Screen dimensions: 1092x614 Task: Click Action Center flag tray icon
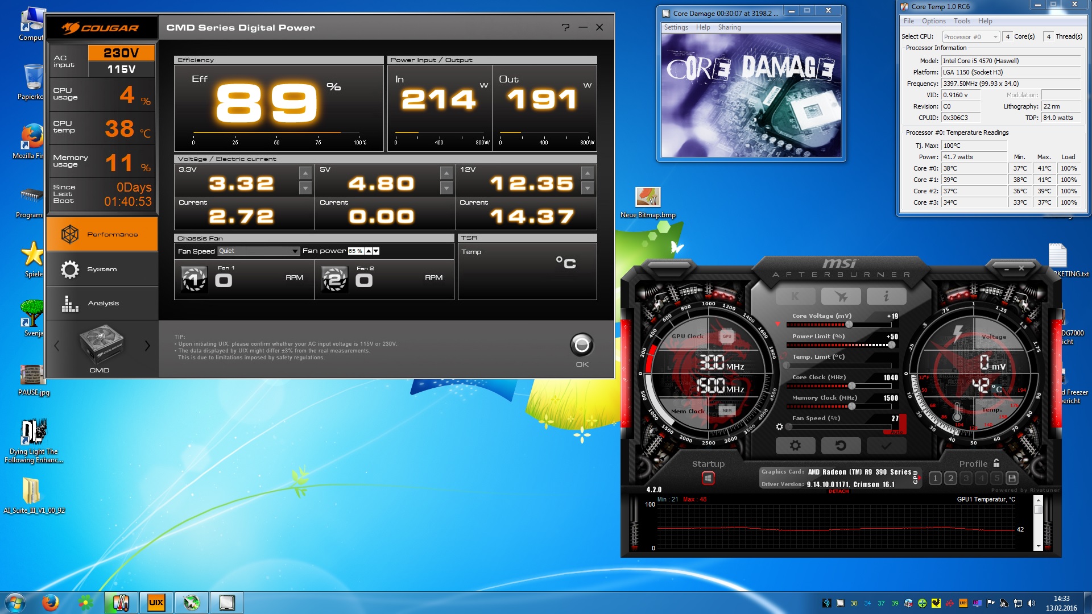coord(990,603)
